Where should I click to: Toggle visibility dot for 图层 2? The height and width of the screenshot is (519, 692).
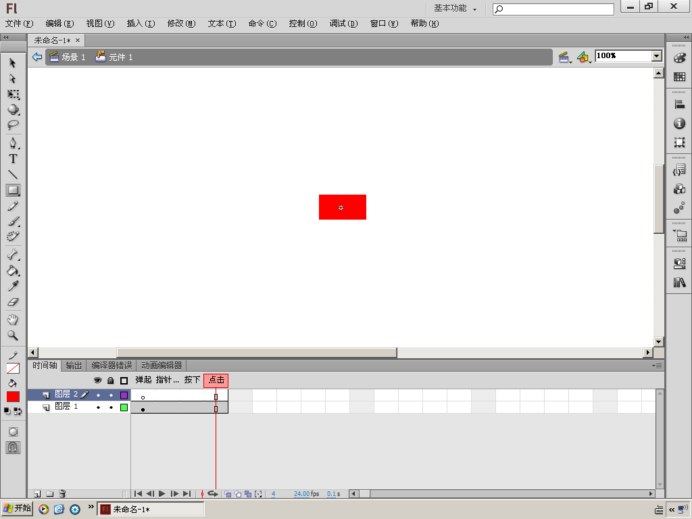pyautogui.click(x=98, y=395)
